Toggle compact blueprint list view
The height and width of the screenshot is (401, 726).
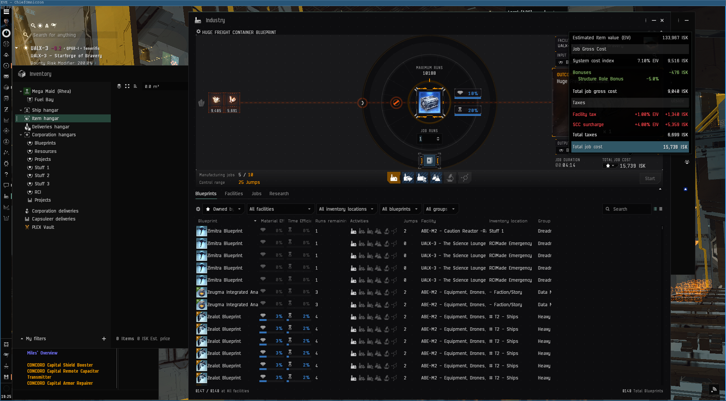coord(661,209)
